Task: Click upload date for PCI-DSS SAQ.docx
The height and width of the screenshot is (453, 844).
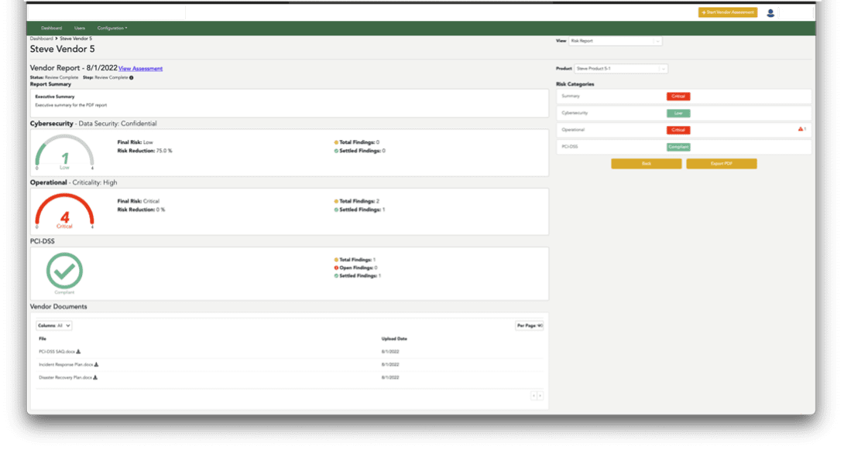Action: pyautogui.click(x=390, y=352)
